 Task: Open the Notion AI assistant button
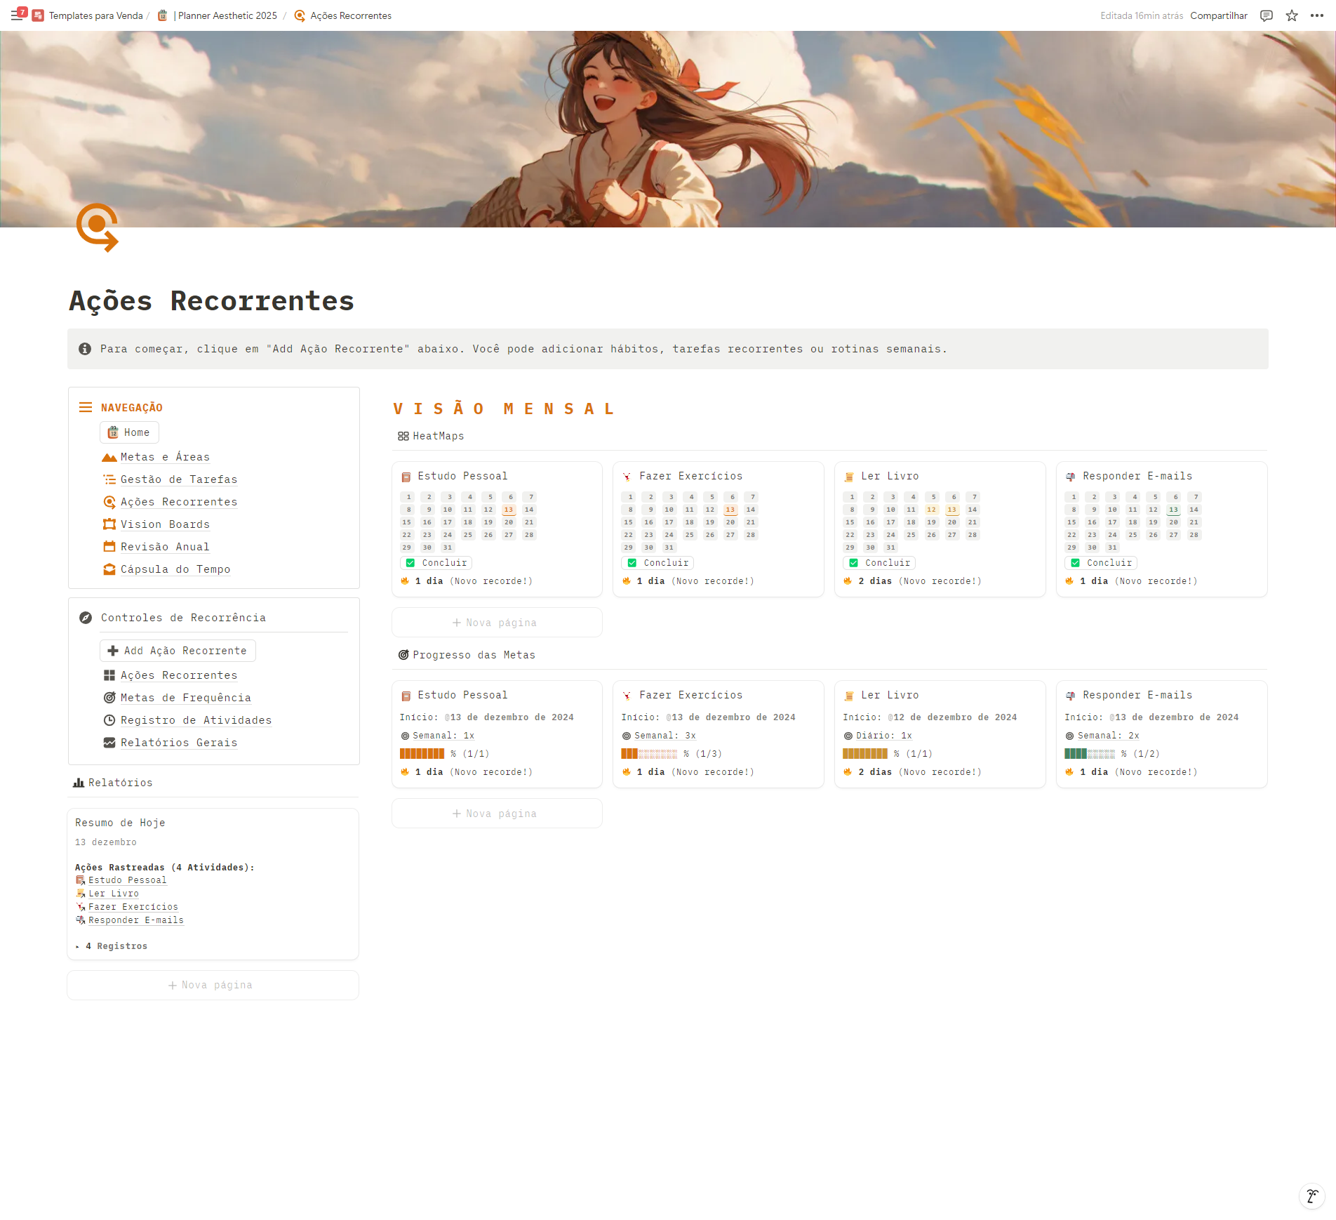(1311, 1196)
